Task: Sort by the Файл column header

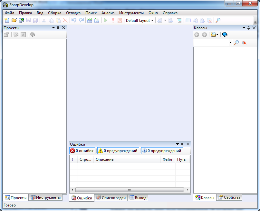Action: pos(168,159)
